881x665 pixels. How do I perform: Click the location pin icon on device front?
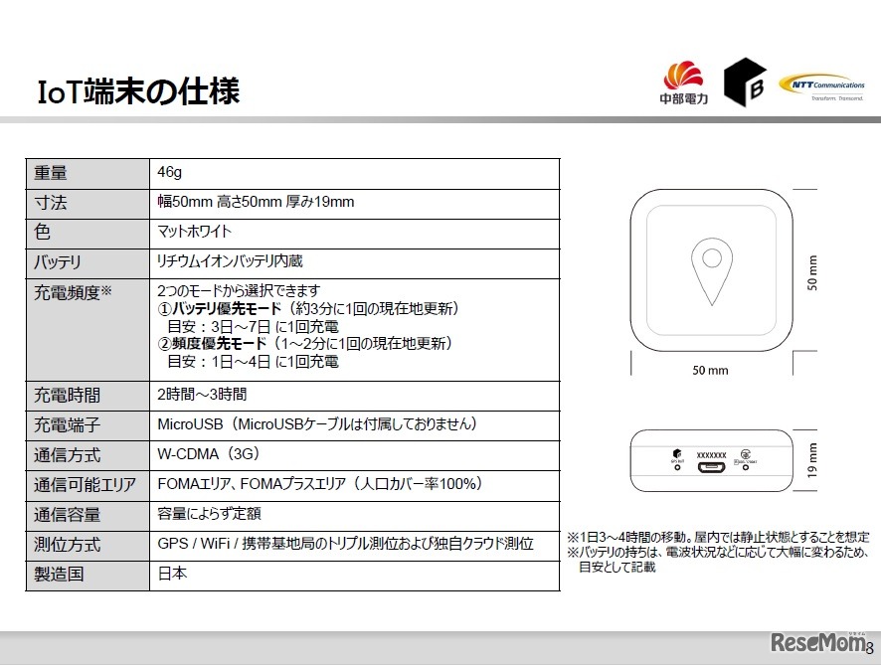pyautogui.click(x=710, y=269)
